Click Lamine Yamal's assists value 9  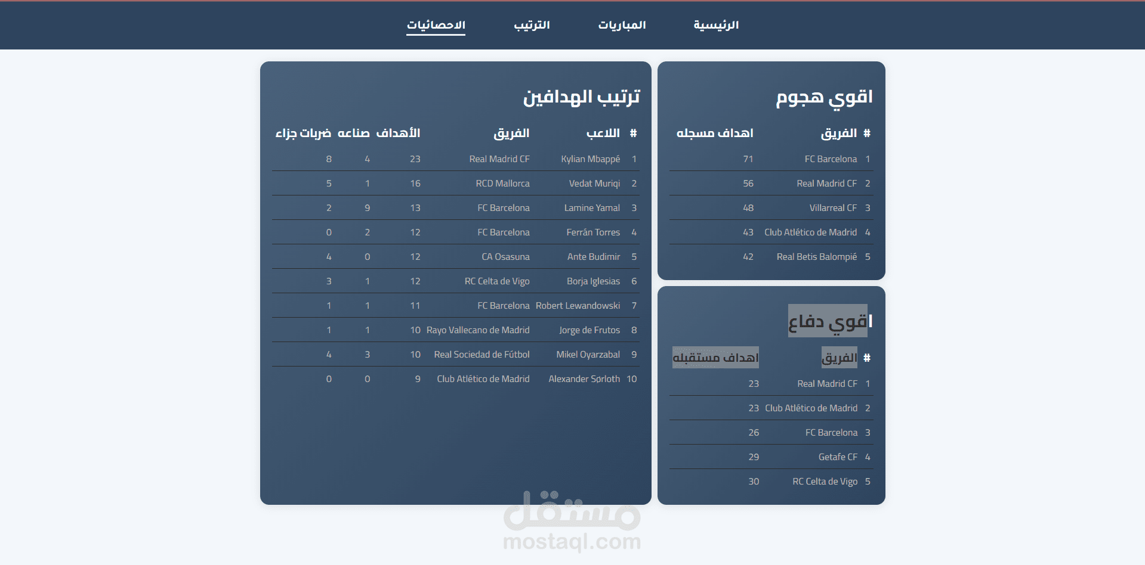[368, 208]
